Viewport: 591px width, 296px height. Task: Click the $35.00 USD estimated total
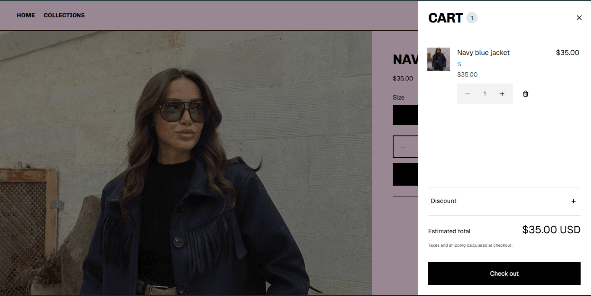(551, 230)
